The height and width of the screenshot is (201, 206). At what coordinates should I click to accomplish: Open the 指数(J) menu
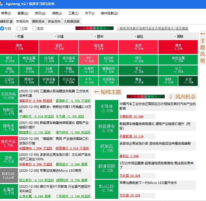pos(57,13)
